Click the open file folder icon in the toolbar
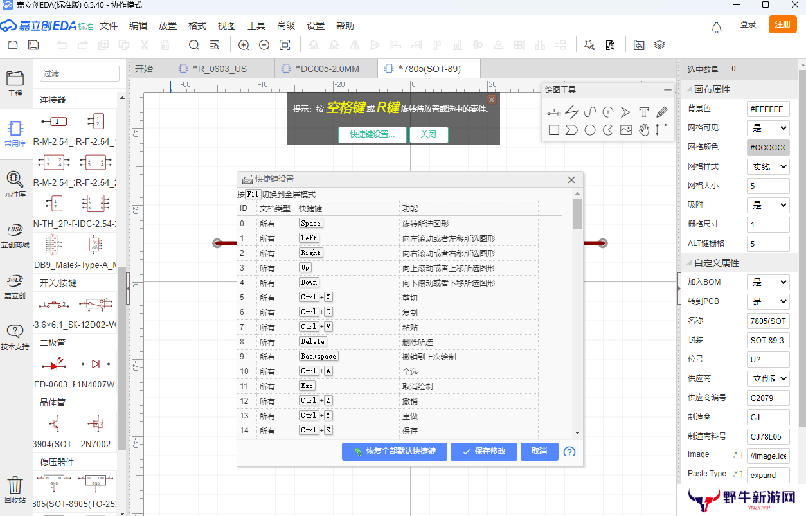 point(13,45)
